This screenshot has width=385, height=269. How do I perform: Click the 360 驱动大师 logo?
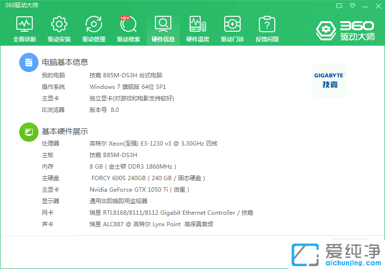(x=345, y=31)
